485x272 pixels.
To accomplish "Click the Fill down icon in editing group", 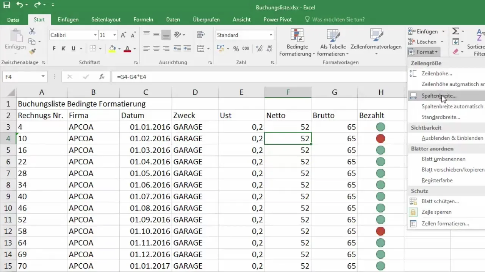I will point(456,42).
